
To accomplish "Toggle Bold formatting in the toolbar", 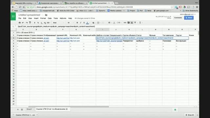I will click(77, 23).
